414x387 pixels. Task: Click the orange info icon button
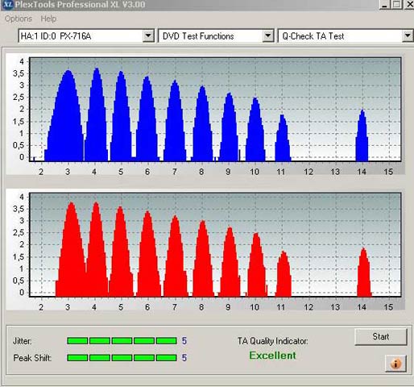396,364
